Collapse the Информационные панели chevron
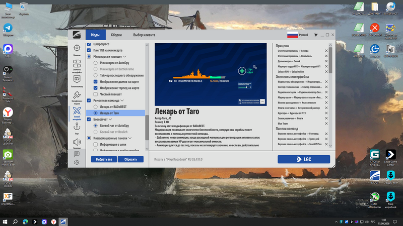This screenshot has width=403, height=226. (x=130, y=138)
